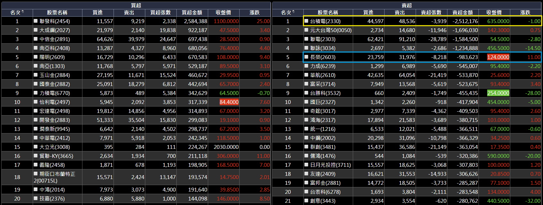Open stock 中華電(2412)
The height and width of the screenshot is (205, 543).
(55, 138)
